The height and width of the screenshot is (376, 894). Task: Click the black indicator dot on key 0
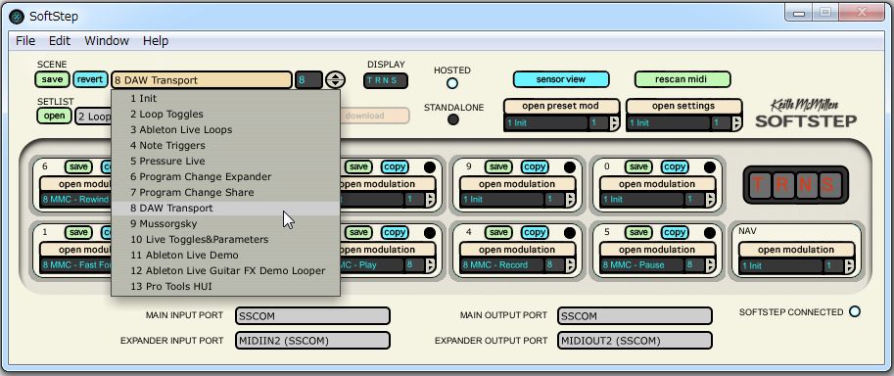(709, 167)
